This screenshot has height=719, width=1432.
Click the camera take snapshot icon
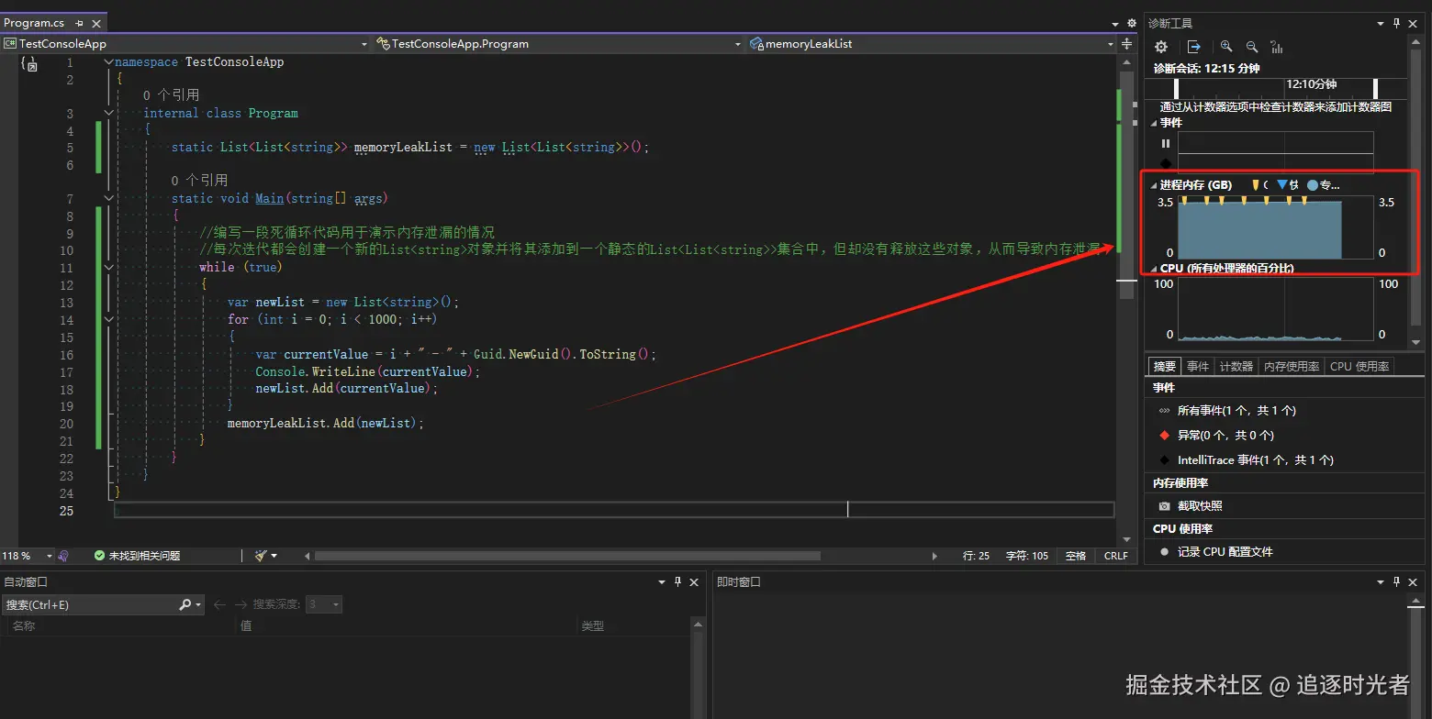pos(1164,506)
